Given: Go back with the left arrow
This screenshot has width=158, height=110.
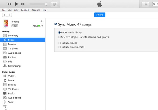Looking at the screenshot, I should pyautogui.click(x=4, y=15).
